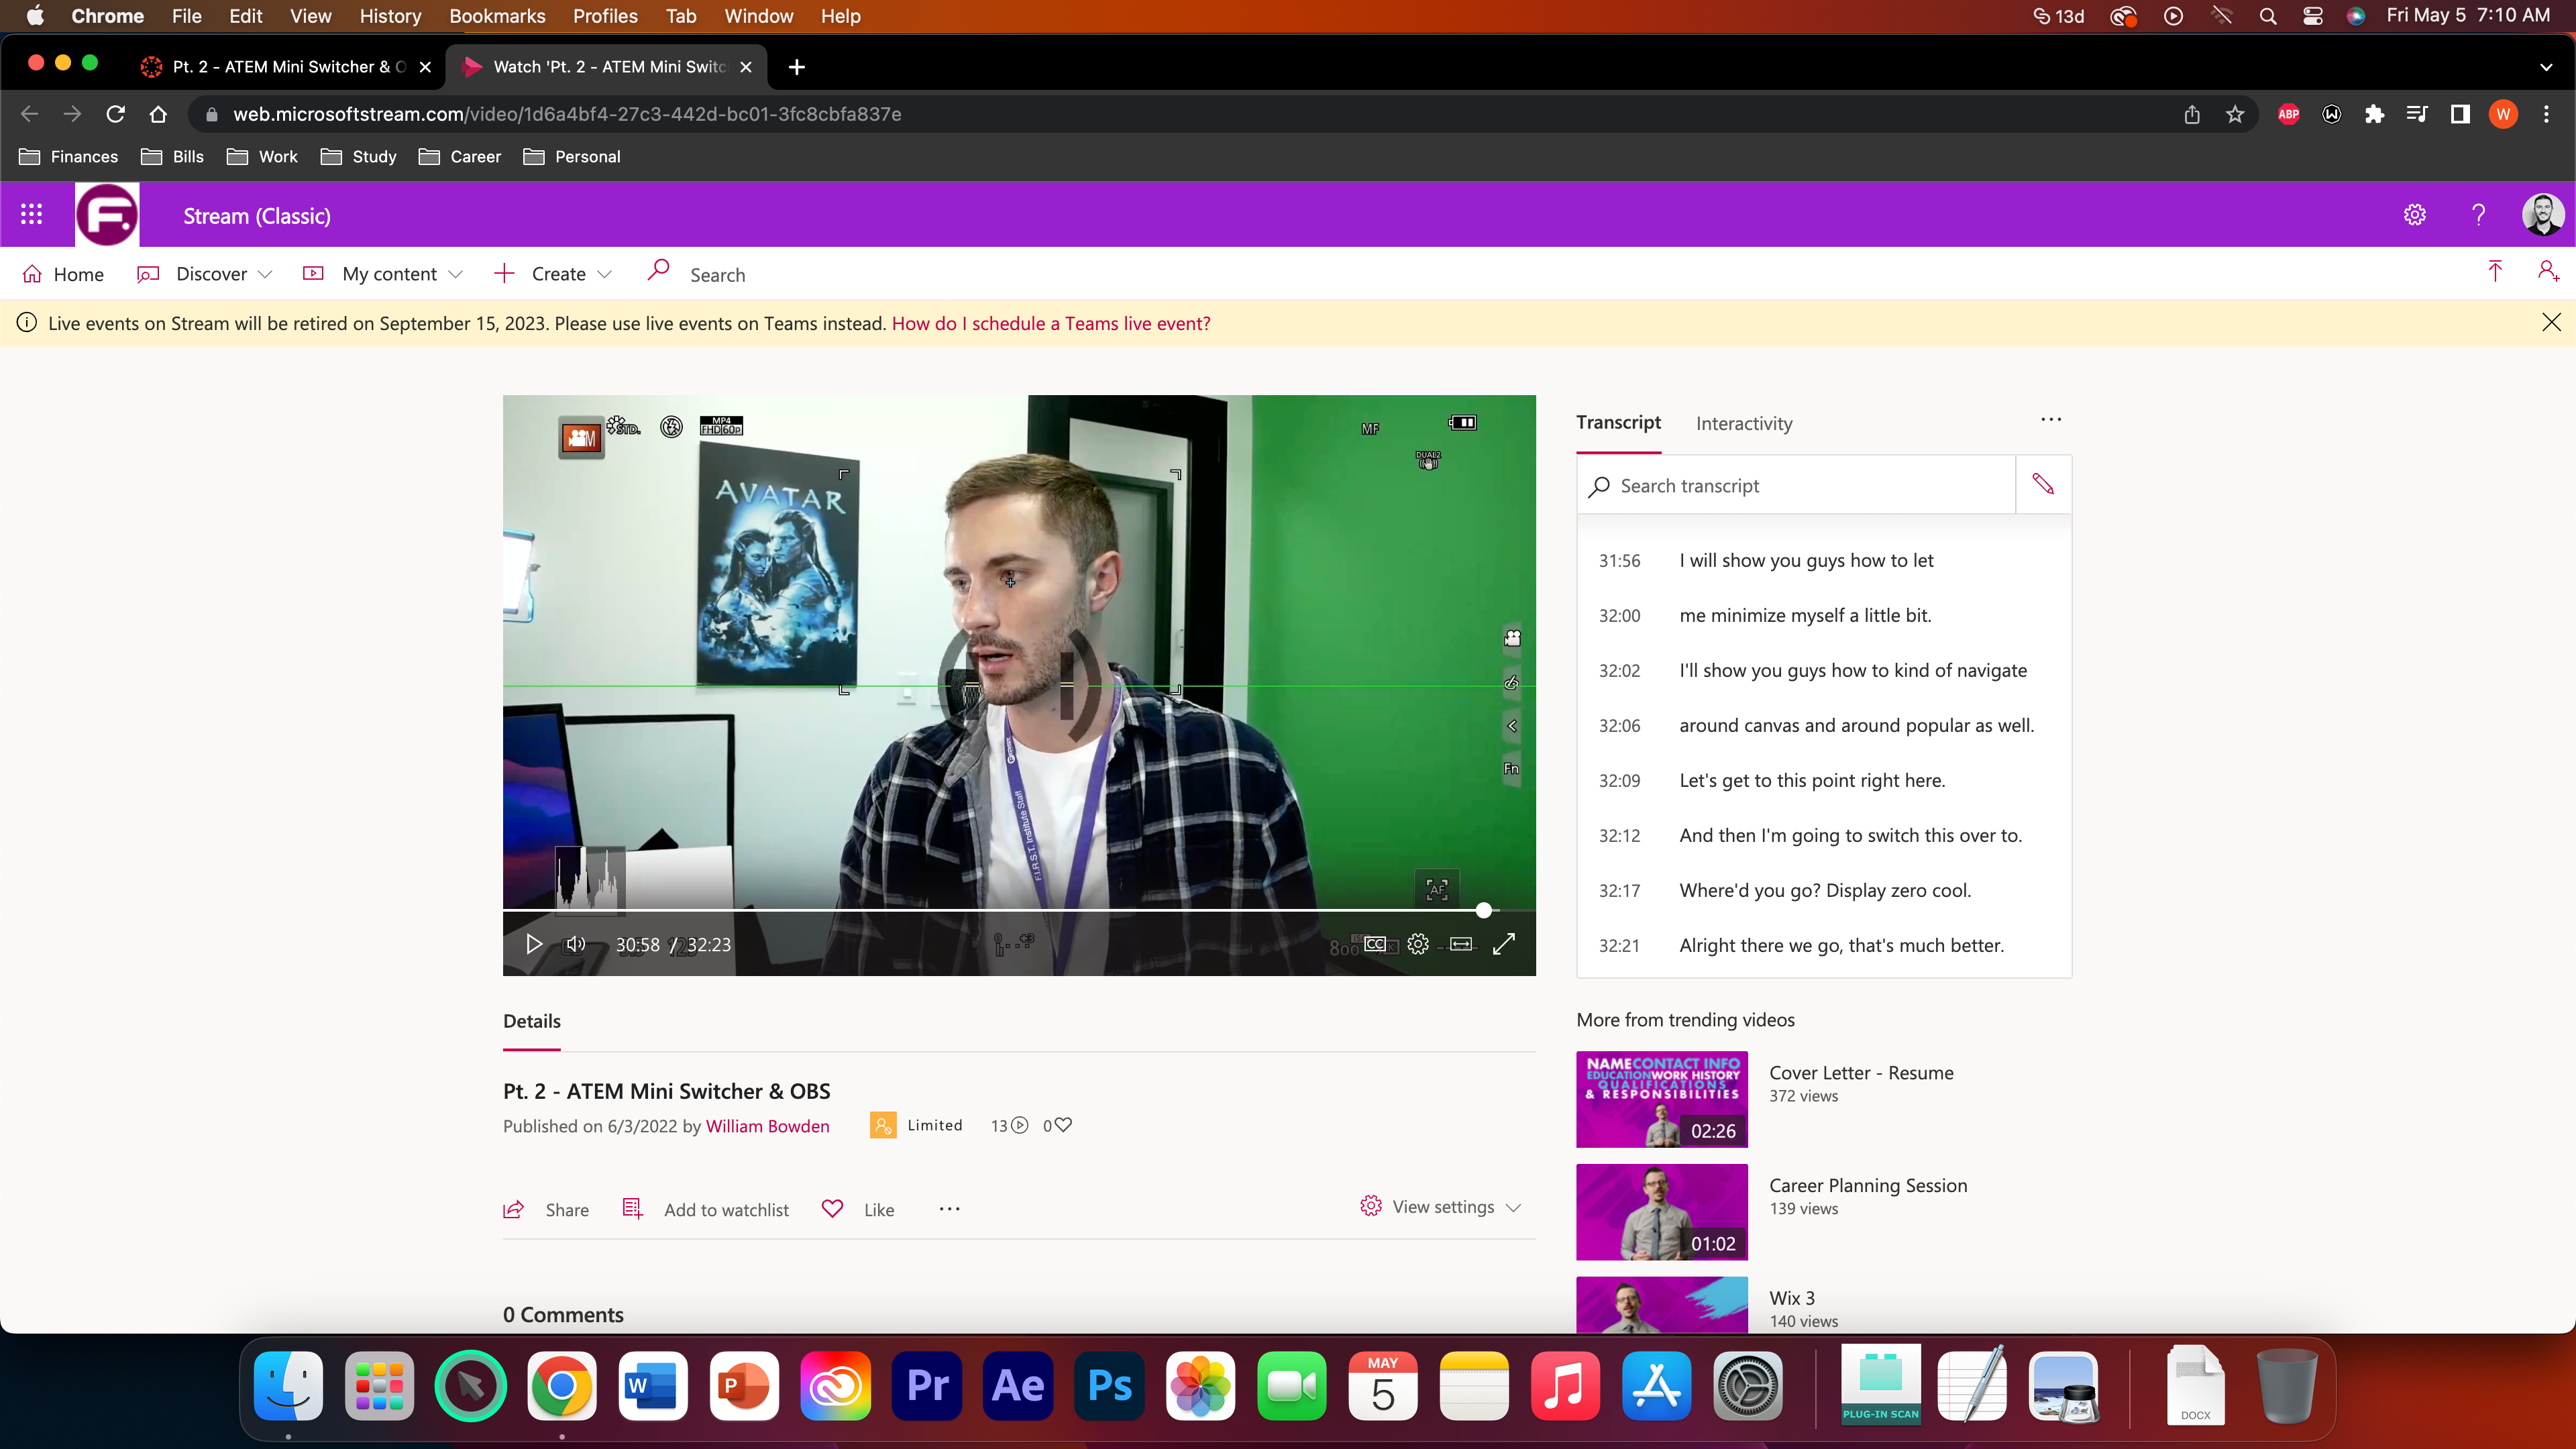
Task: Bookmark this page with star icon
Action: point(2235,114)
